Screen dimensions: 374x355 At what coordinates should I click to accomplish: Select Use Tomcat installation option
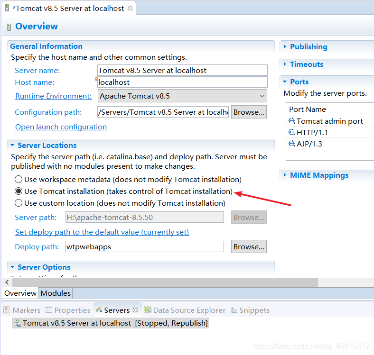point(19,191)
